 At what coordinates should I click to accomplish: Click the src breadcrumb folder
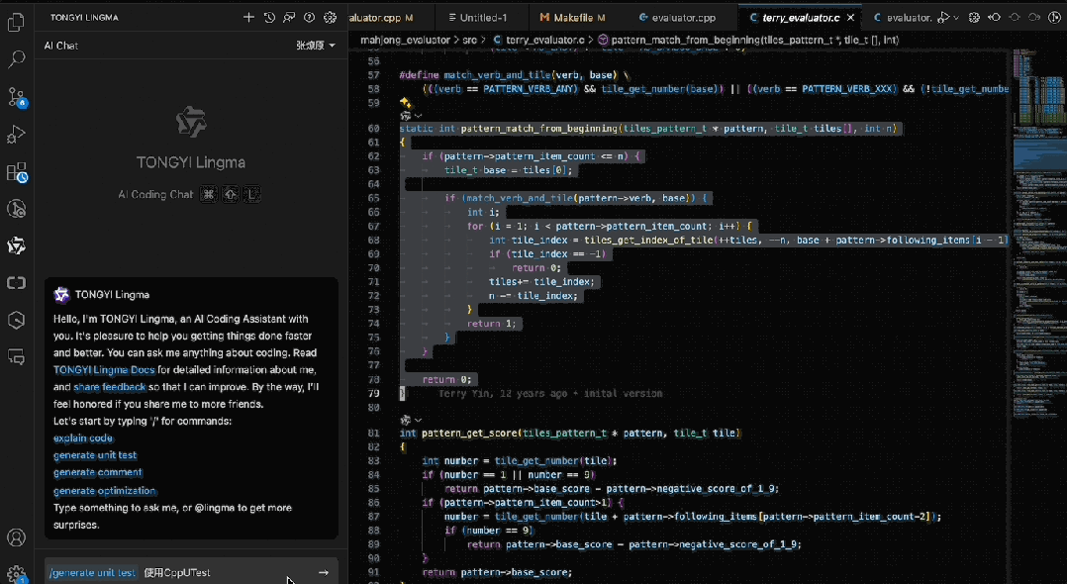click(469, 41)
